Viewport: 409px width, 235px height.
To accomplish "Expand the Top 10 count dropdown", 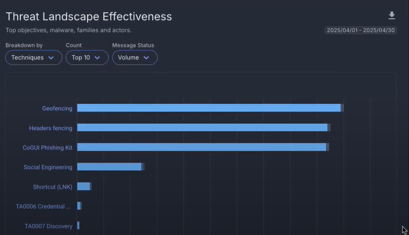I will [x=87, y=58].
